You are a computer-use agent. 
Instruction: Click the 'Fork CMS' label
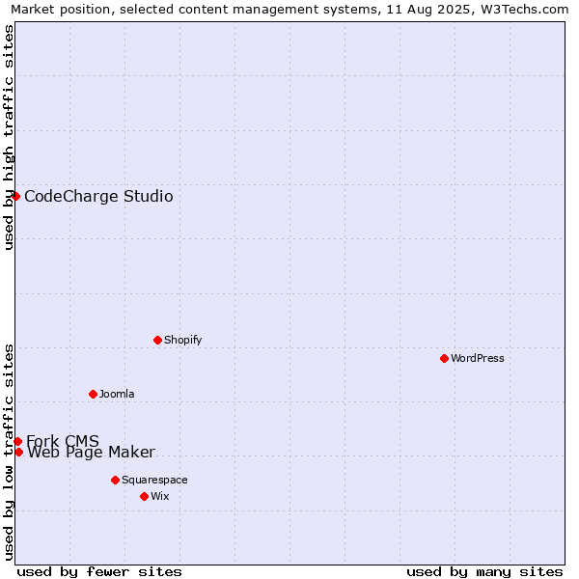(63, 440)
